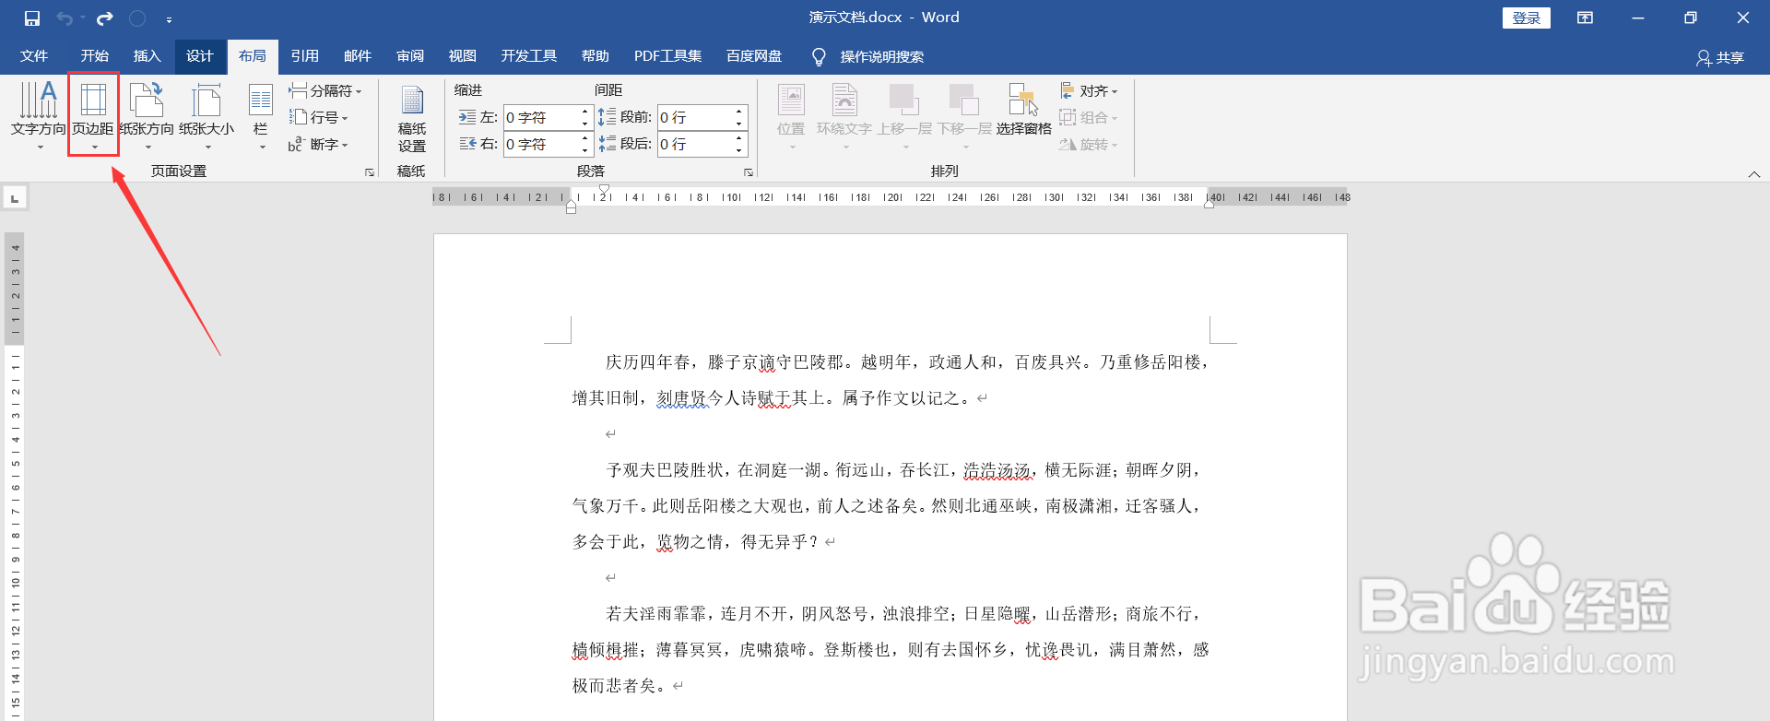Switch to the 引用 References tab
The width and height of the screenshot is (1770, 721).
click(x=305, y=56)
